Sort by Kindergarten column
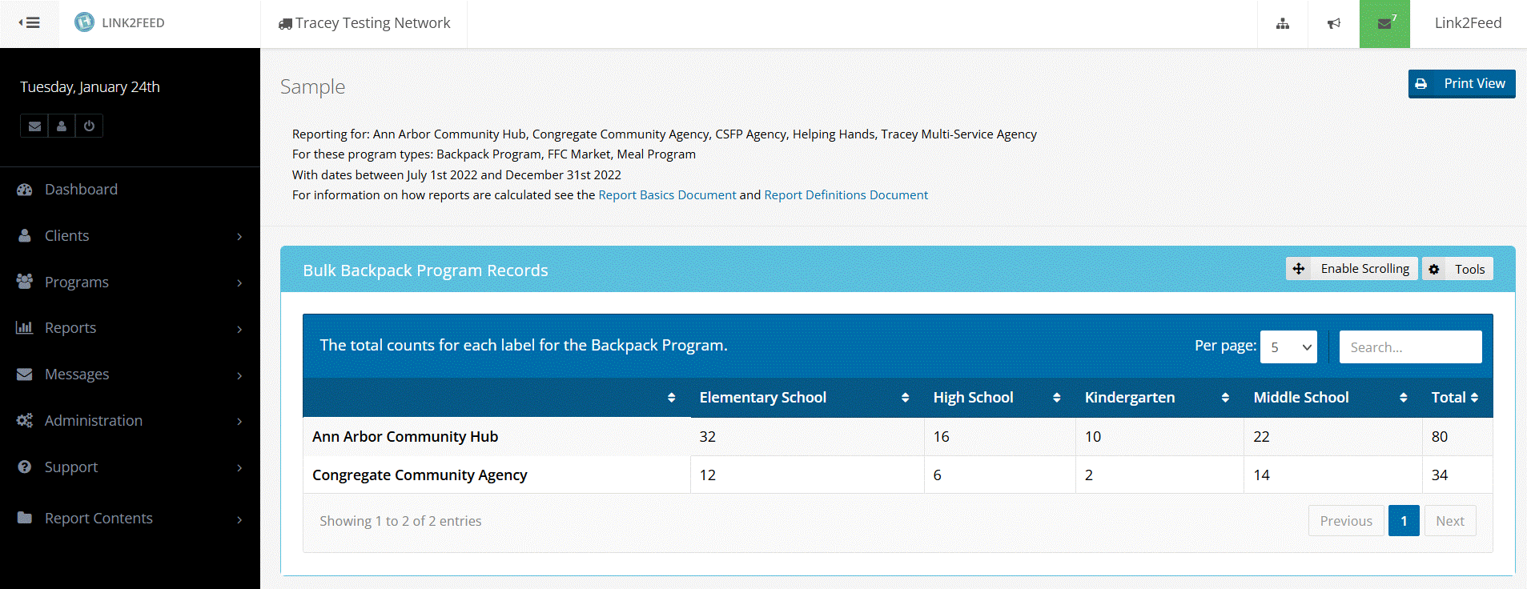This screenshot has width=1527, height=589. point(1225,398)
